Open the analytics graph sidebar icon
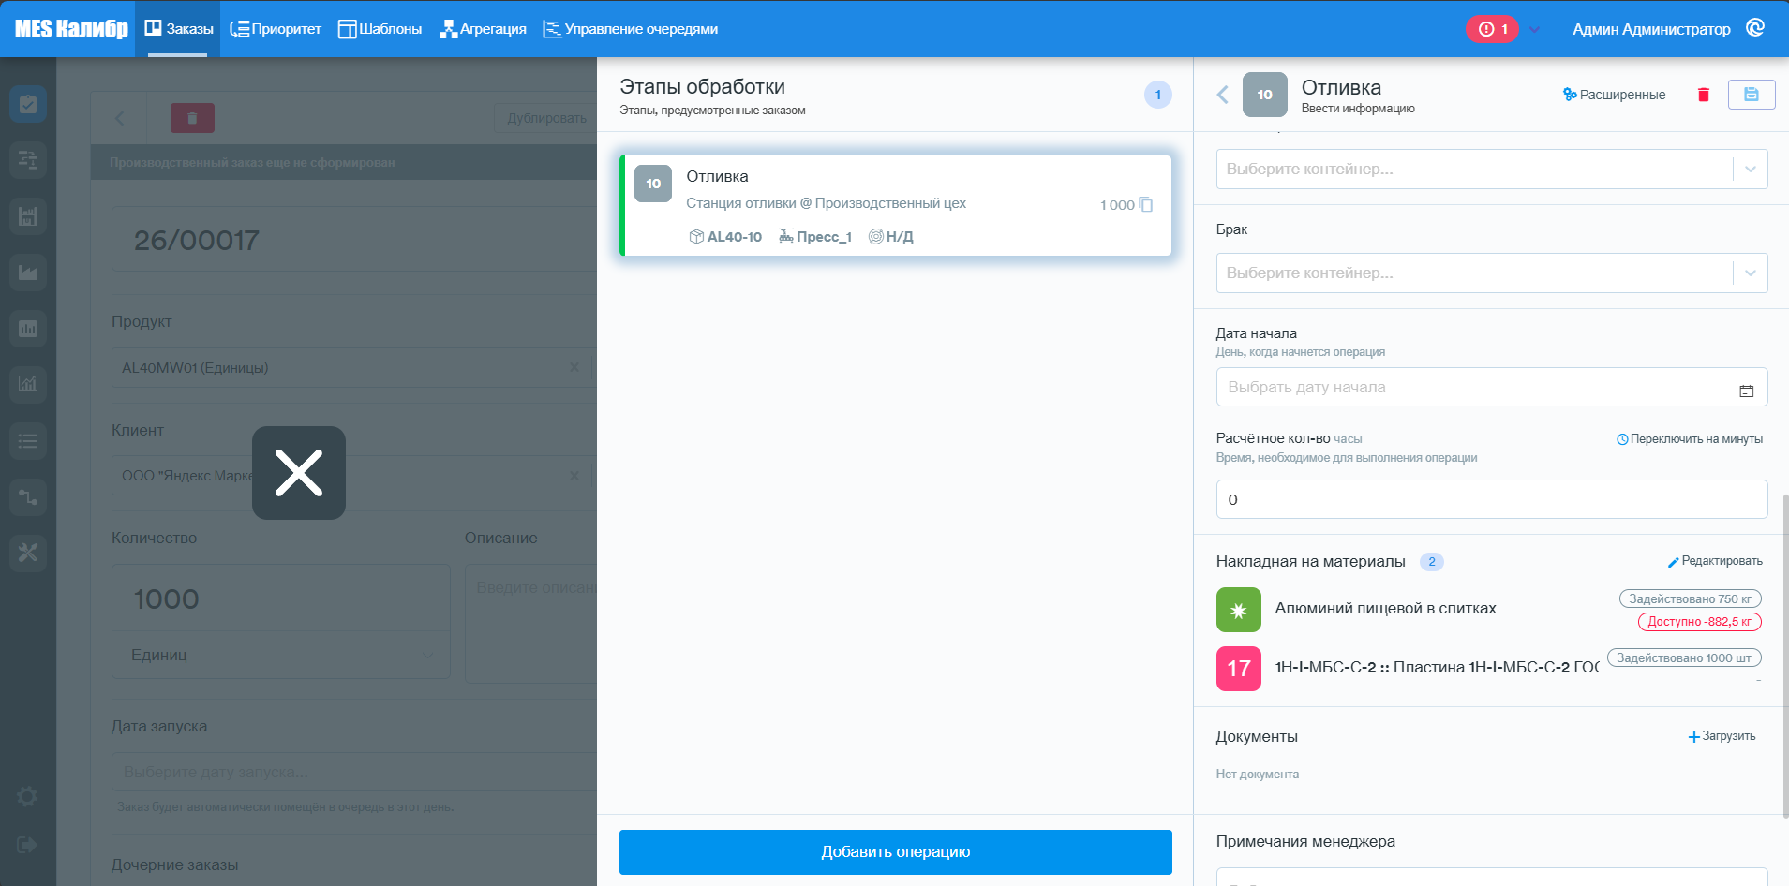1789x886 pixels. [x=28, y=384]
